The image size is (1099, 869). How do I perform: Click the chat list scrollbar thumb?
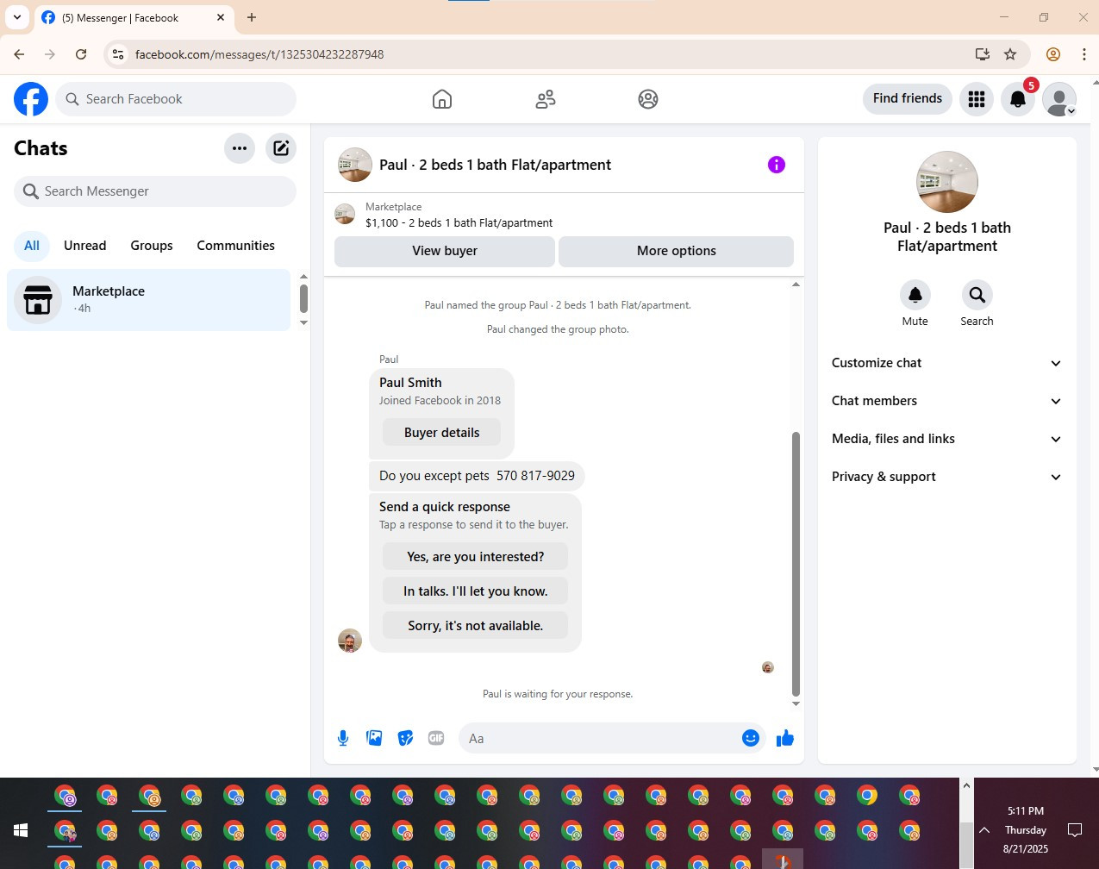pos(303,298)
